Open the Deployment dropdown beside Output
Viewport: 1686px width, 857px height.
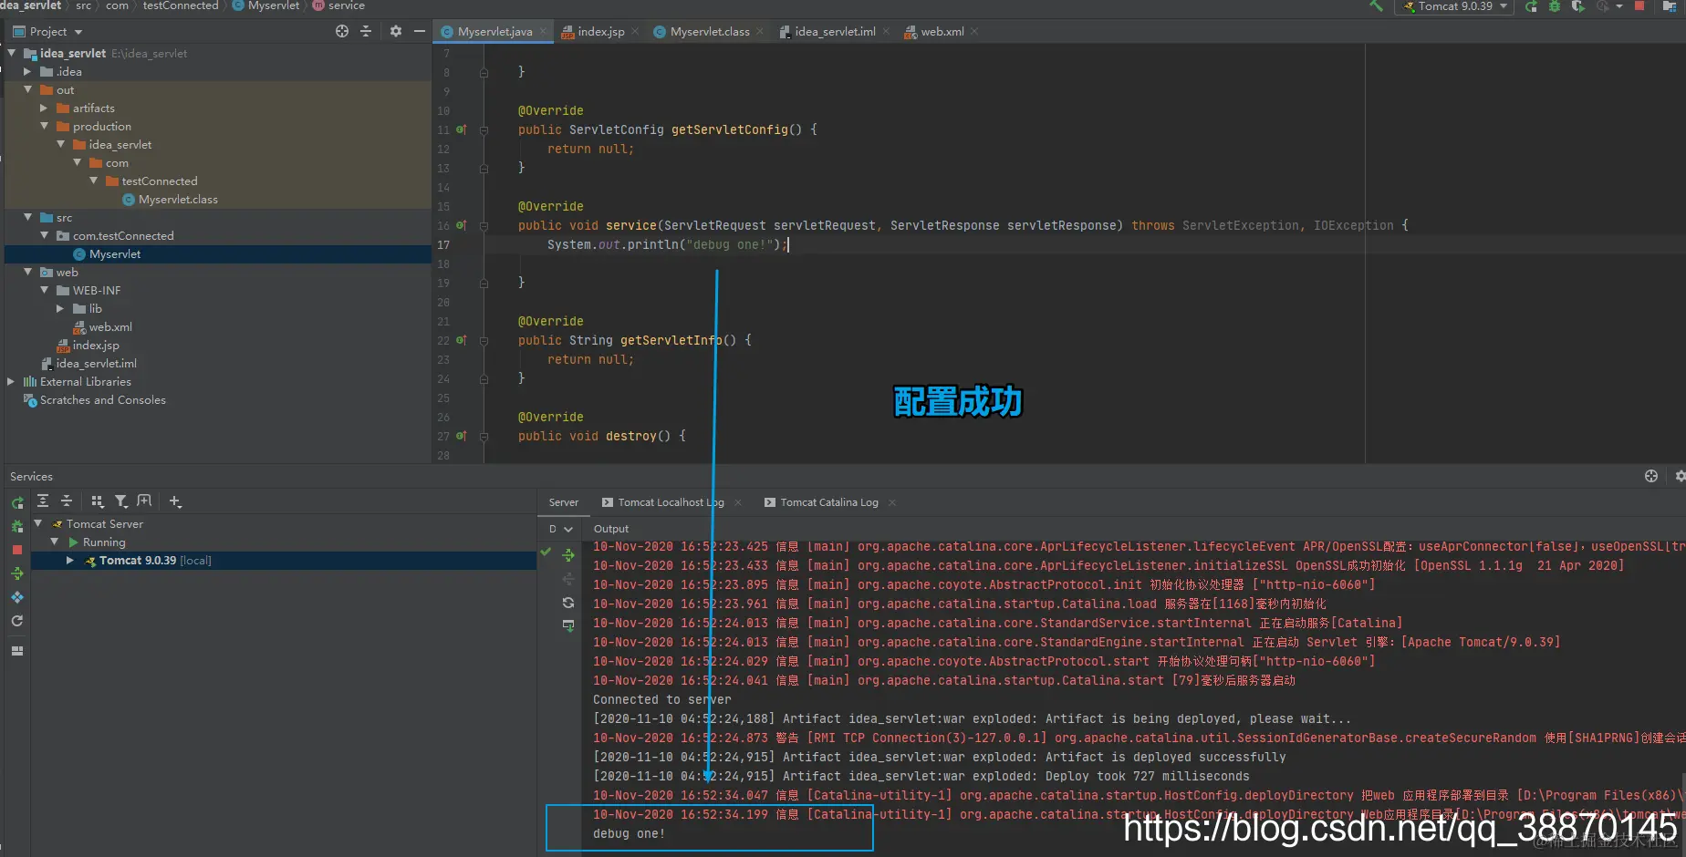[x=560, y=529]
